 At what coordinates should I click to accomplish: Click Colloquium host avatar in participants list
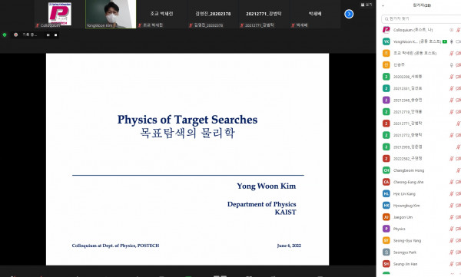pos(386,30)
